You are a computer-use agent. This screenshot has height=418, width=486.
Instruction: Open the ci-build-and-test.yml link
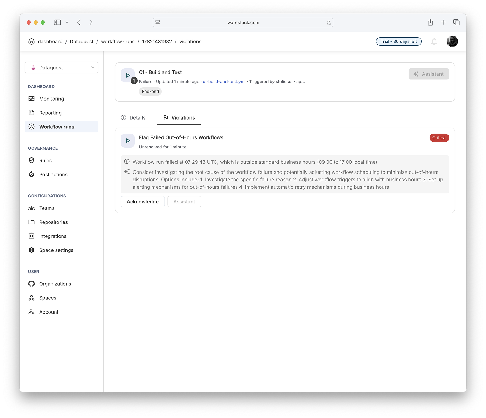pyautogui.click(x=224, y=82)
